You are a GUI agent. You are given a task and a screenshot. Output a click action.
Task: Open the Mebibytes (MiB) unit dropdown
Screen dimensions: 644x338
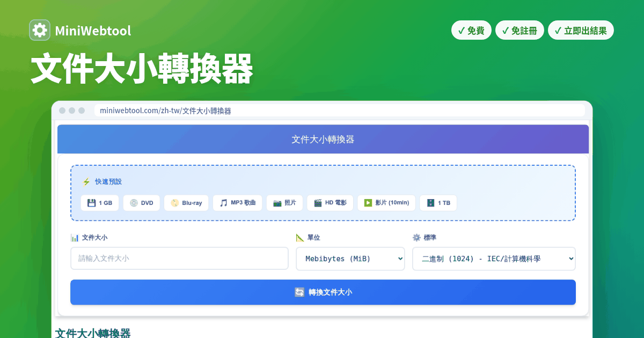[x=350, y=259]
